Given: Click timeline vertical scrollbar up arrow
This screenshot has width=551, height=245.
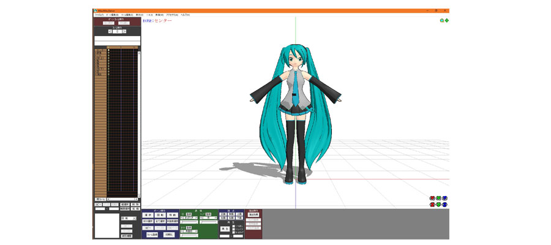Looking at the screenshot, I should coord(139,53).
